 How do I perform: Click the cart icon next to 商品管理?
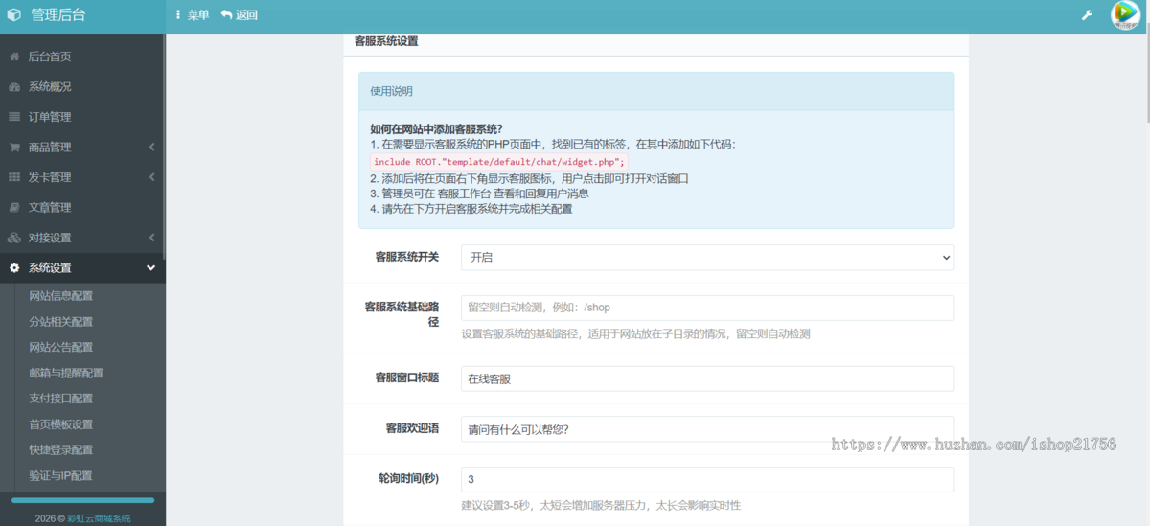pos(14,148)
